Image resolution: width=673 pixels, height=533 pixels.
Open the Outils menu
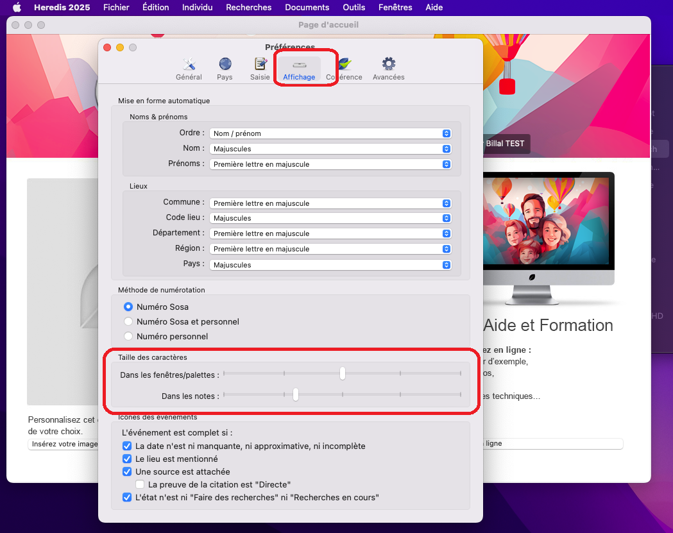(354, 8)
